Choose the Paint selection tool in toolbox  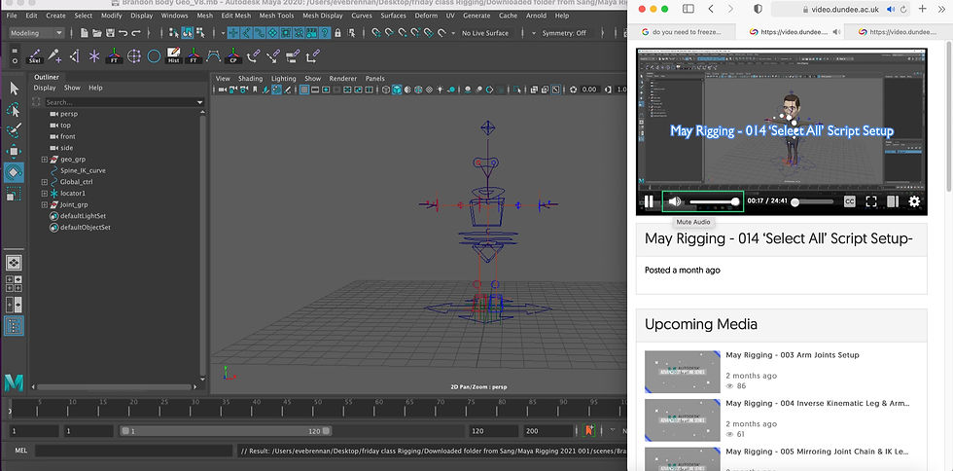tap(14, 130)
